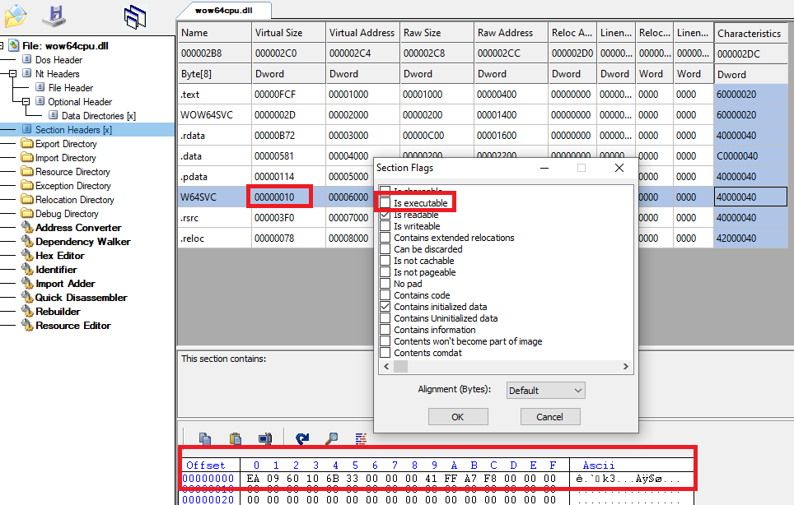Click the No pad checkbox
This screenshot has height=505, width=794.
385,284
